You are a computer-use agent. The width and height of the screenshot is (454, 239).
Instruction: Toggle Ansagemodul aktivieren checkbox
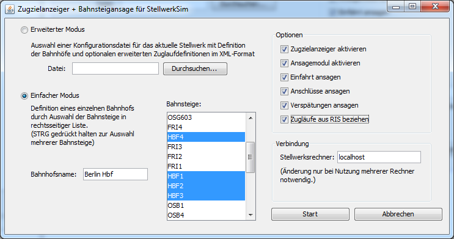tap(284, 63)
